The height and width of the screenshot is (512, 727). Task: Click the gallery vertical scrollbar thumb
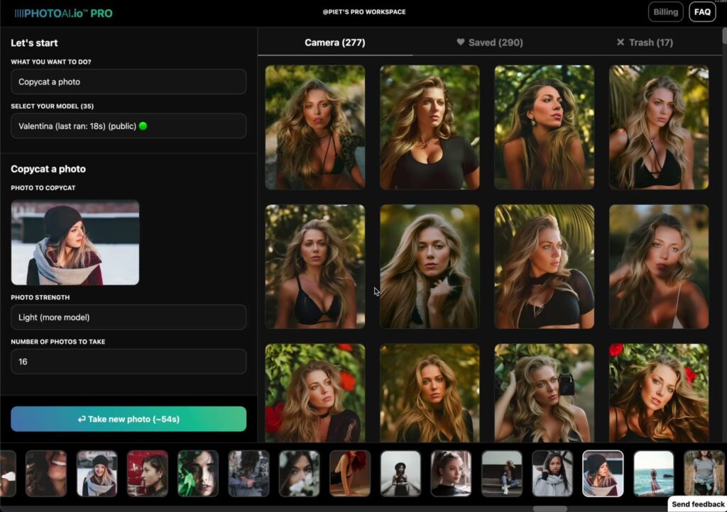point(724,36)
